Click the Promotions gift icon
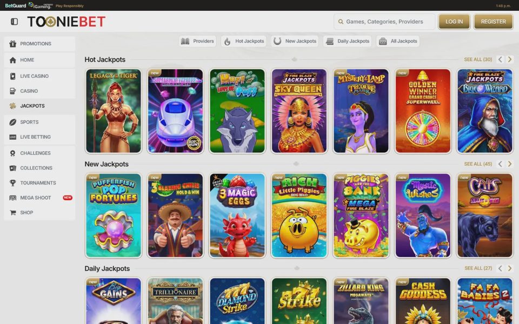The width and height of the screenshot is (519, 324). [12, 44]
